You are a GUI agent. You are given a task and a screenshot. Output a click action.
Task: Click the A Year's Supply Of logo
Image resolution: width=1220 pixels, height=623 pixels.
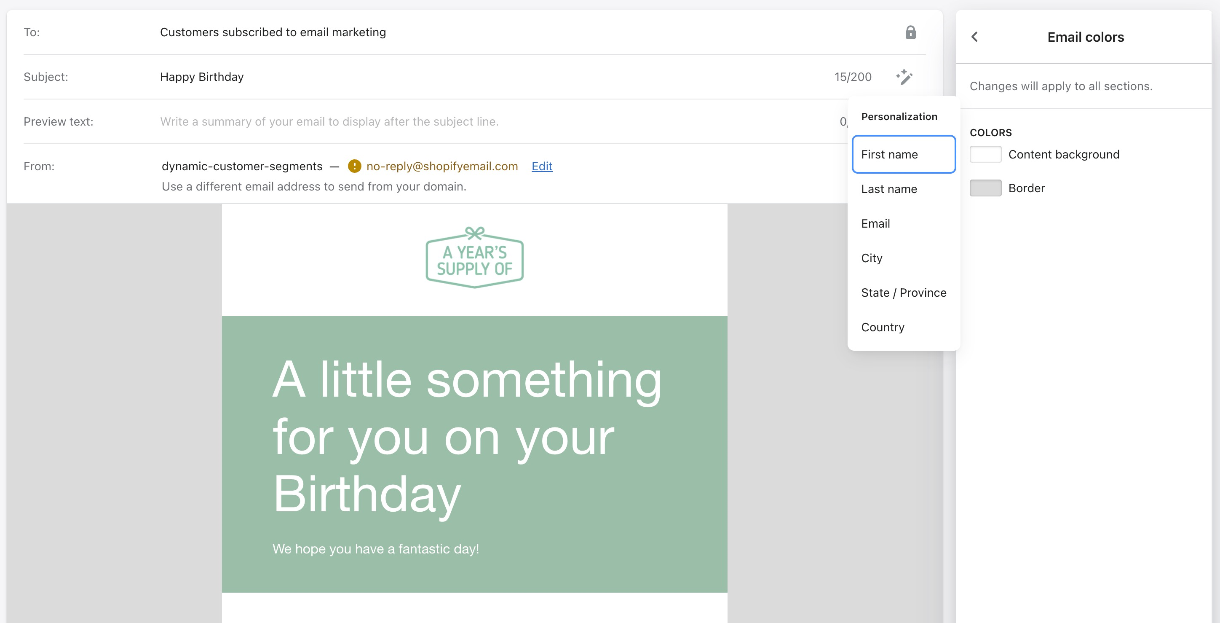474,257
